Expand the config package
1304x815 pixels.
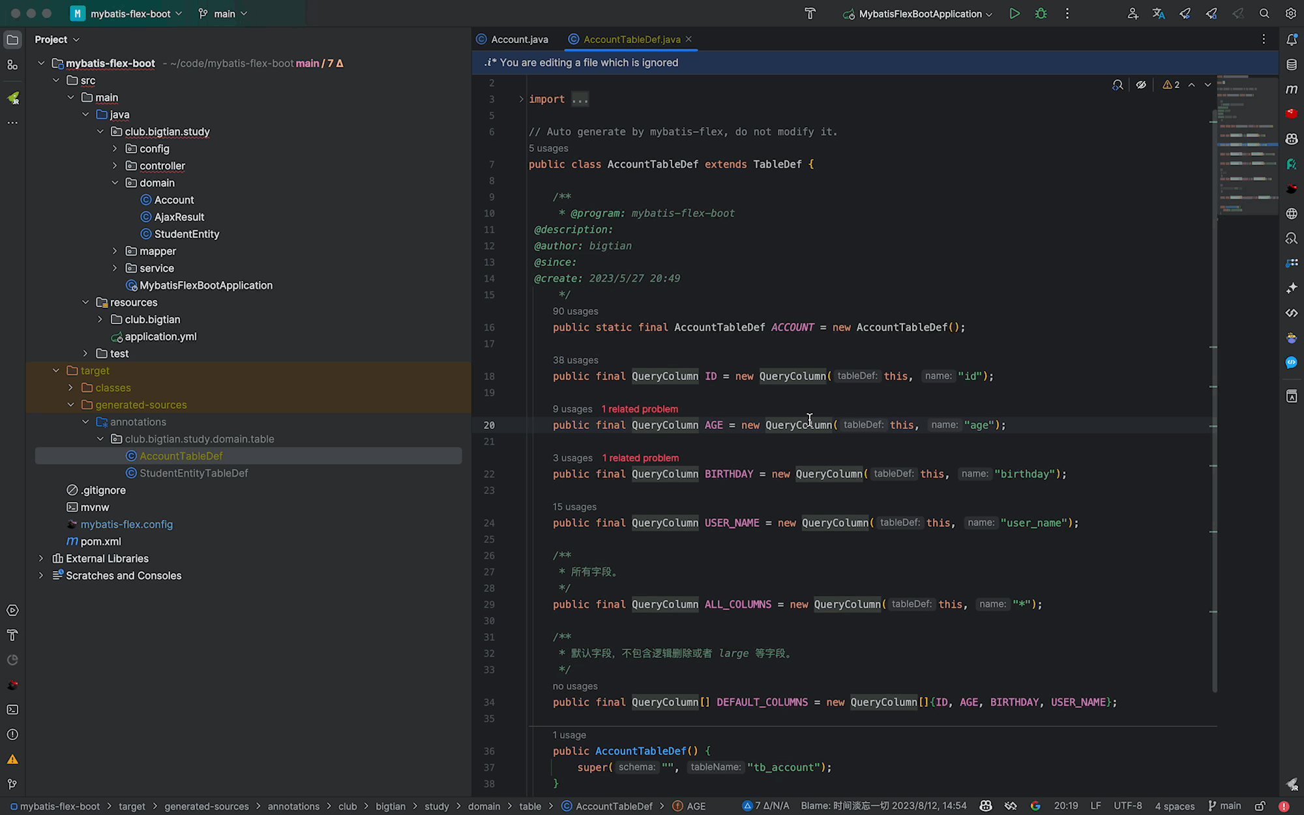115,149
